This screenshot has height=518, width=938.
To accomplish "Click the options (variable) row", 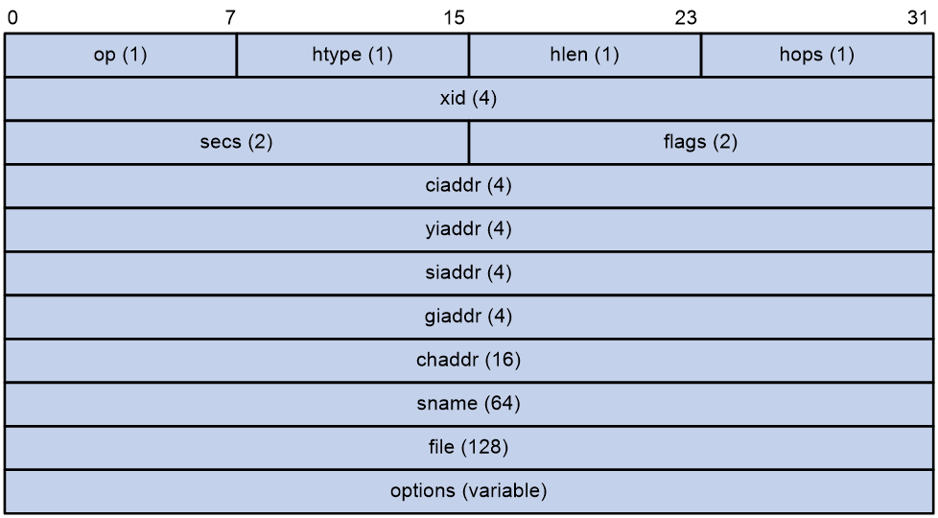I will click(x=469, y=492).
